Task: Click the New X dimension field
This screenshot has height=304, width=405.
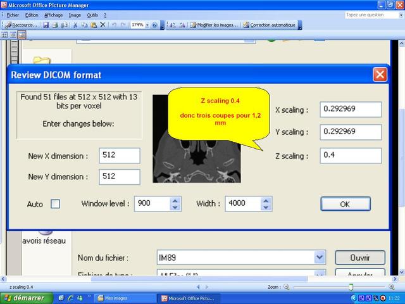Action: (120, 155)
